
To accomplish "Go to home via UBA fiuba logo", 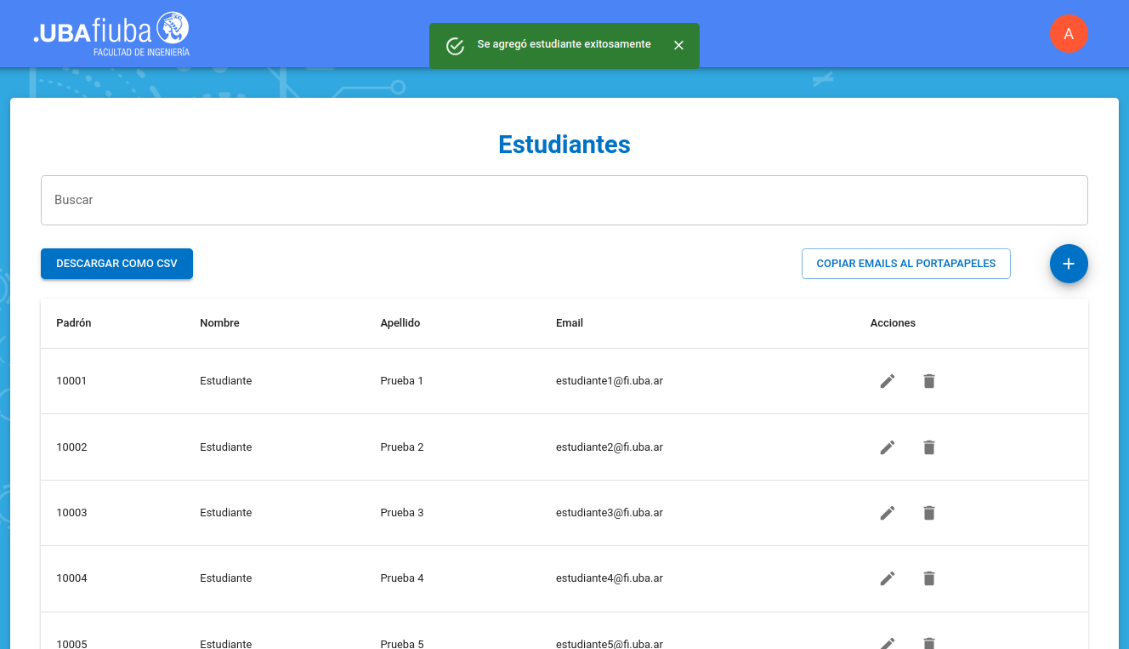I will pos(111,34).
